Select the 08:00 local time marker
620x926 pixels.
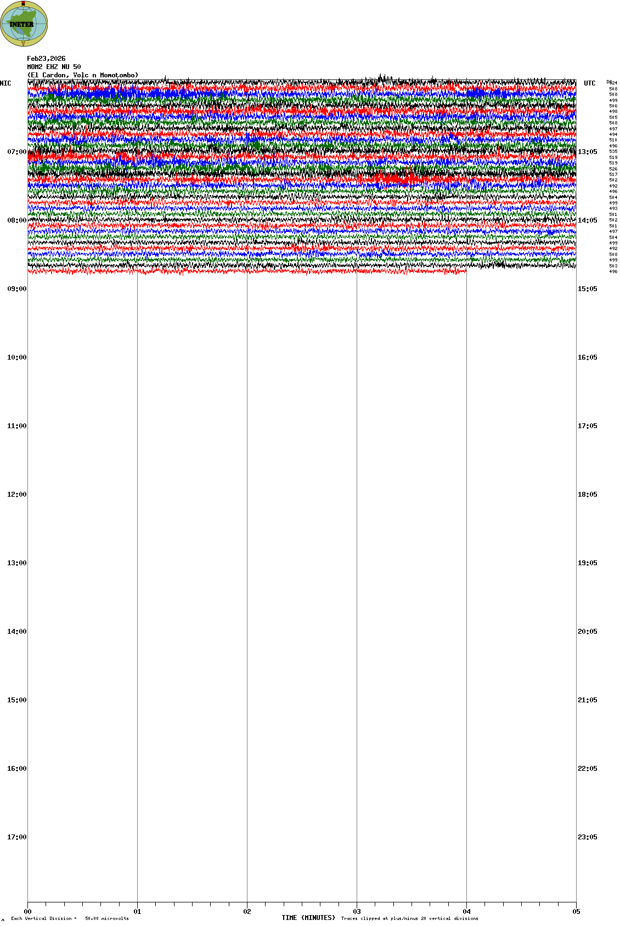(16, 220)
